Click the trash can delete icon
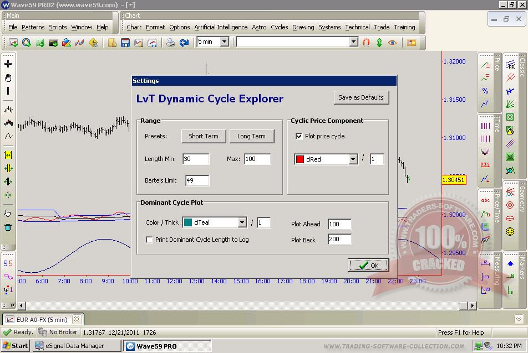The image size is (528, 353). (x=8, y=227)
